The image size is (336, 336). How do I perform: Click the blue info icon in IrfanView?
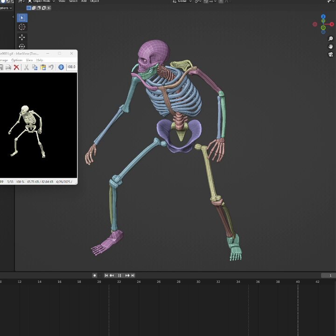click(x=61, y=67)
